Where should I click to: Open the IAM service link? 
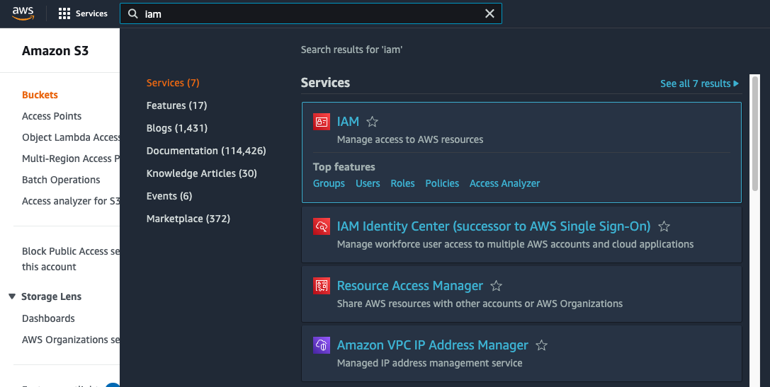coord(348,121)
